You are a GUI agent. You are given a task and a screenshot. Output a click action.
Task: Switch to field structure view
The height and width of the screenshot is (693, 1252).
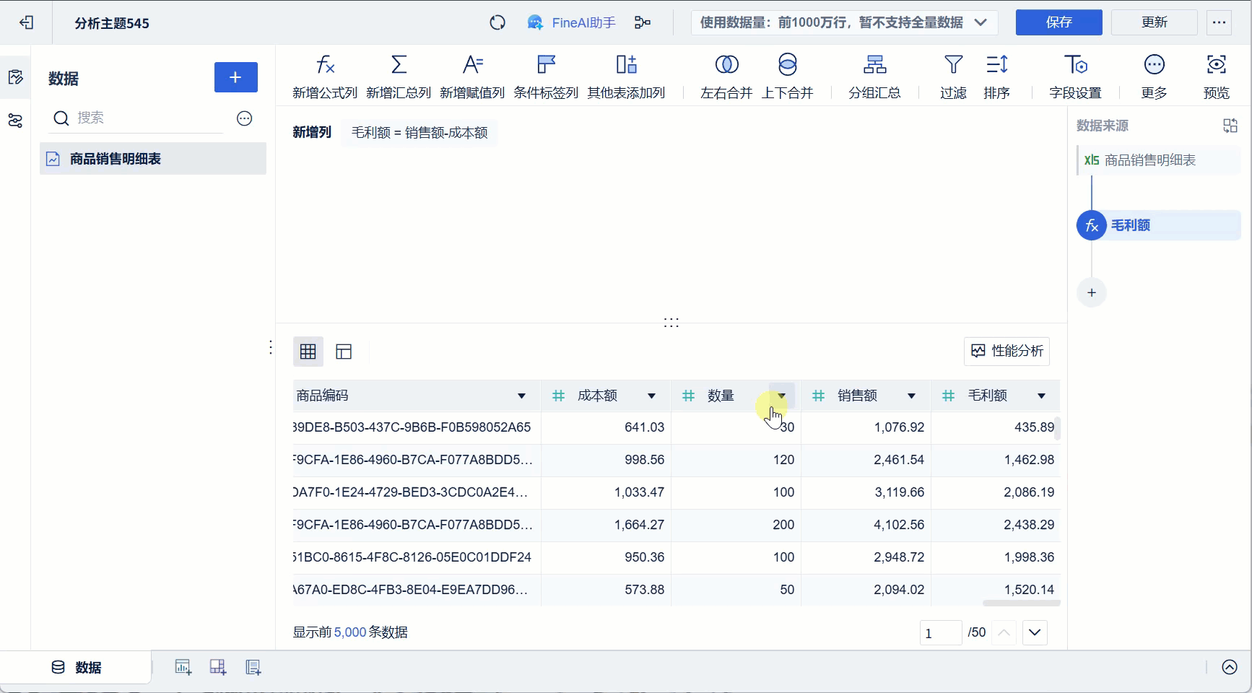(344, 352)
